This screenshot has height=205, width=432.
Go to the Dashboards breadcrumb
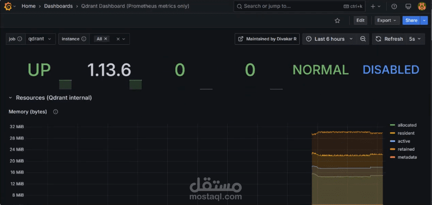[x=58, y=6]
